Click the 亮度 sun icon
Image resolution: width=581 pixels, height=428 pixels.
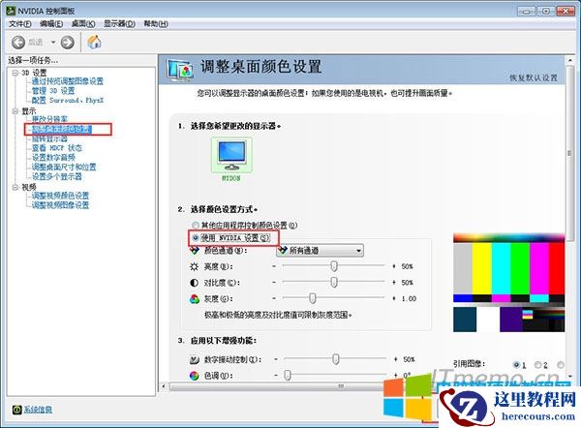pos(195,266)
